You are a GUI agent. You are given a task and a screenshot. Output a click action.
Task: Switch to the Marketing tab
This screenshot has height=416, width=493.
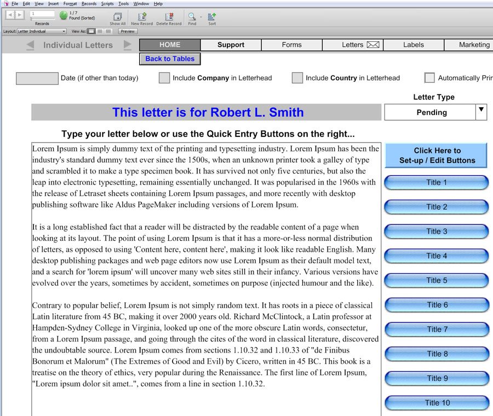point(469,45)
